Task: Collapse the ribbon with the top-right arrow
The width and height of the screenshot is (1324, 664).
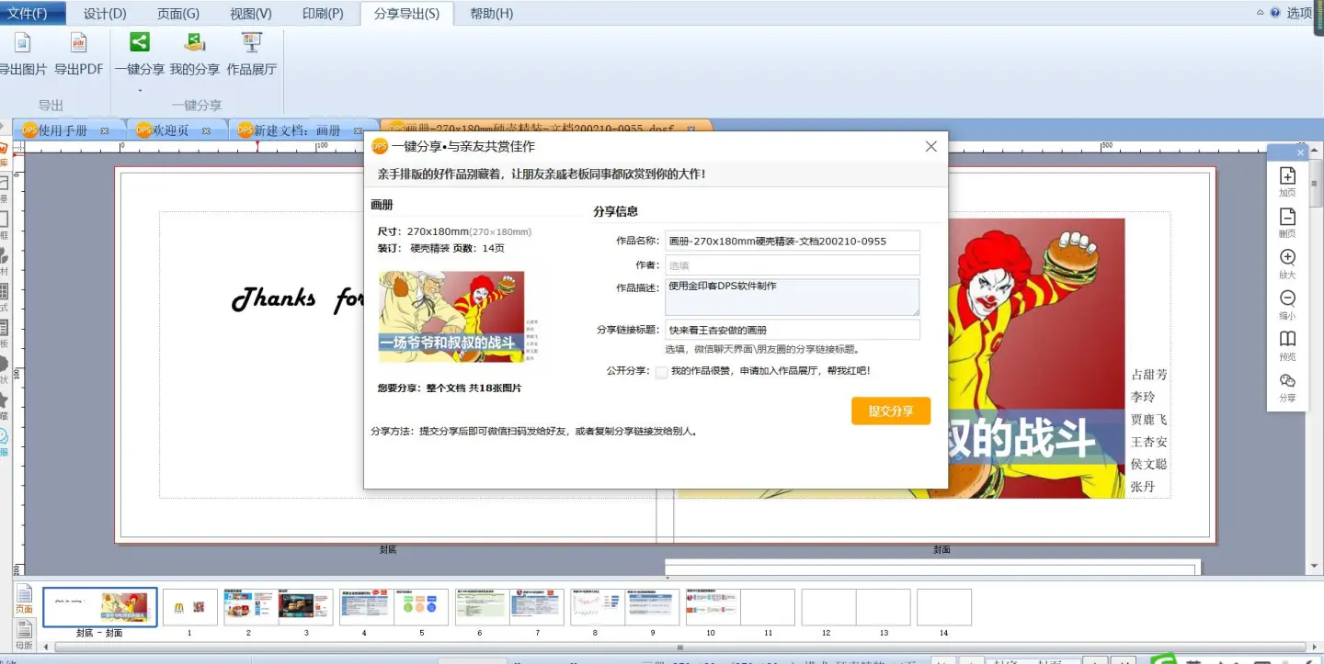Action: click(x=1260, y=13)
